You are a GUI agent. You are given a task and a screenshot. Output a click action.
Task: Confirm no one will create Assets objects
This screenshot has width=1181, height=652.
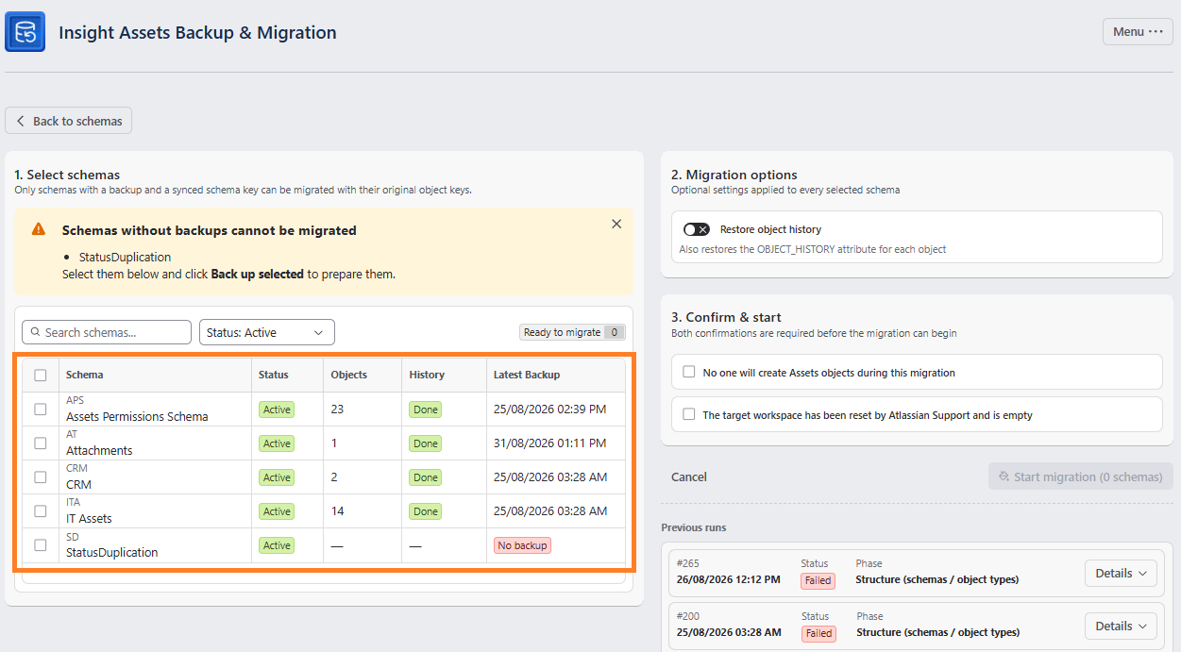(689, 372)
